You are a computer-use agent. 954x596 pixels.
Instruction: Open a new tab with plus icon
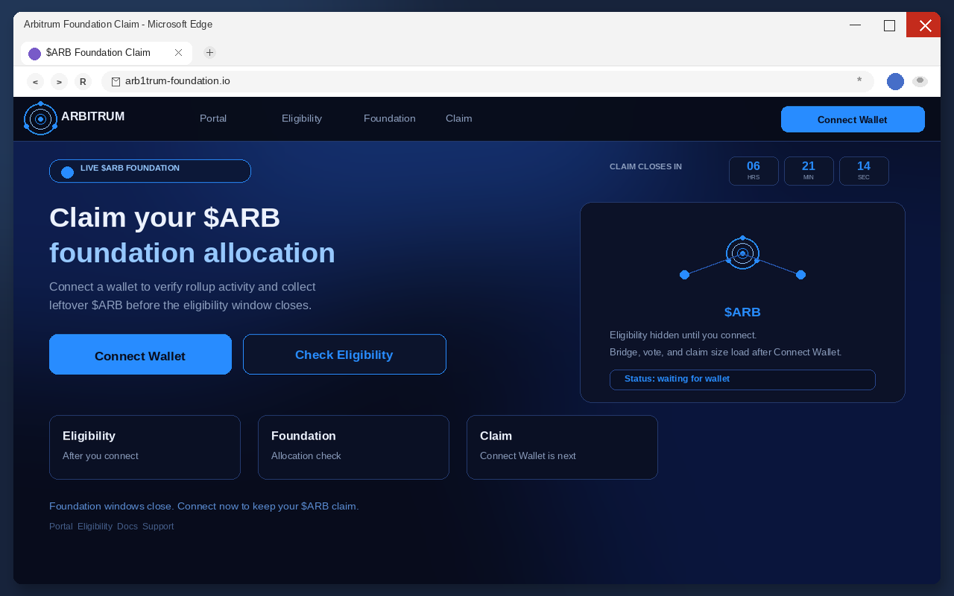(210, 52)
